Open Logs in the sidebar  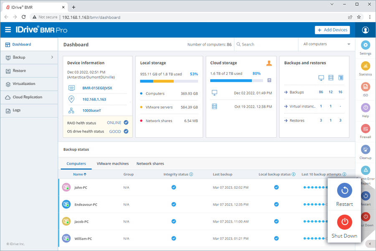click(x=29, y=110)
